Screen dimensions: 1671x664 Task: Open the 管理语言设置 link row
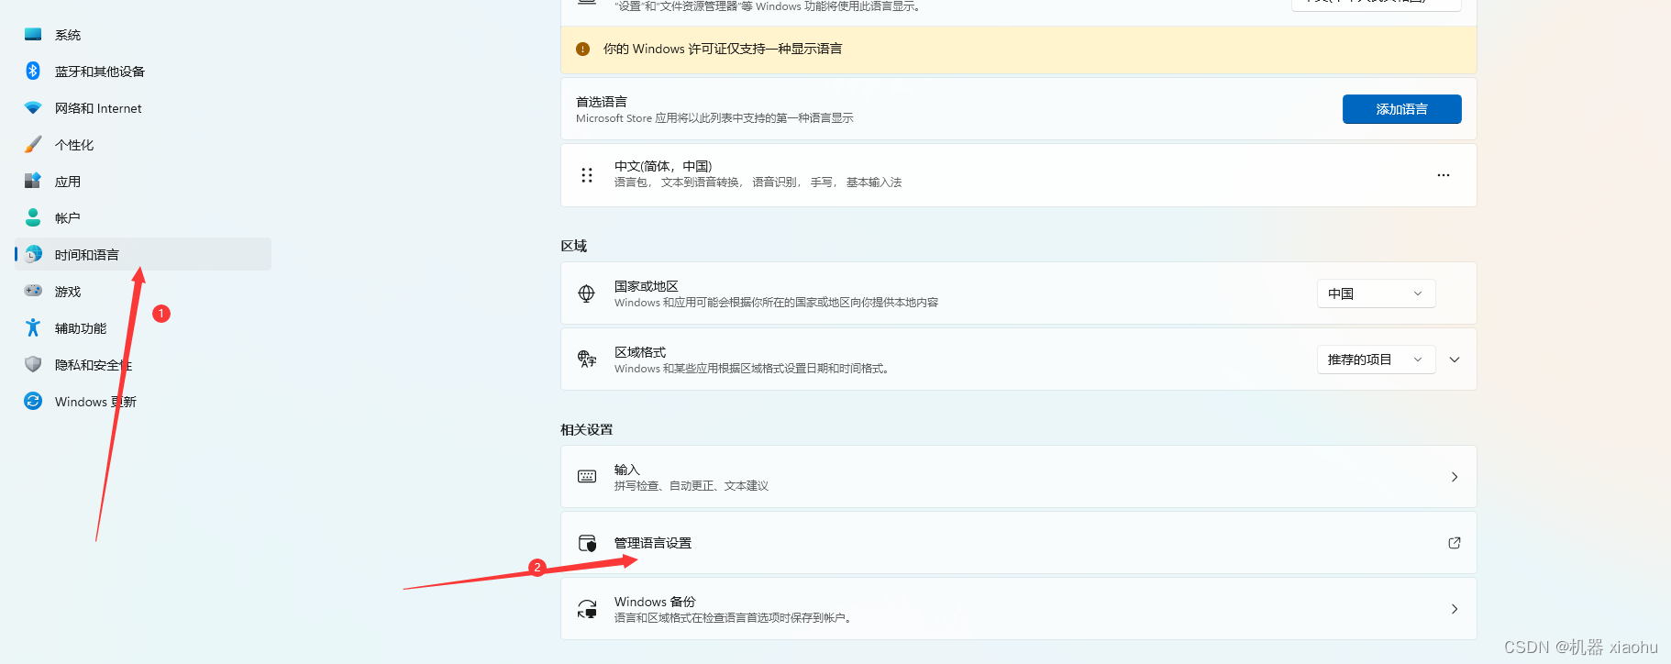click(x=1018, y=543)
